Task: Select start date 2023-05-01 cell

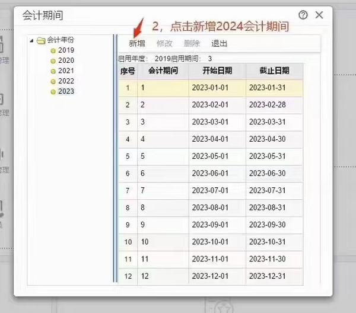Action: (217, 156)
